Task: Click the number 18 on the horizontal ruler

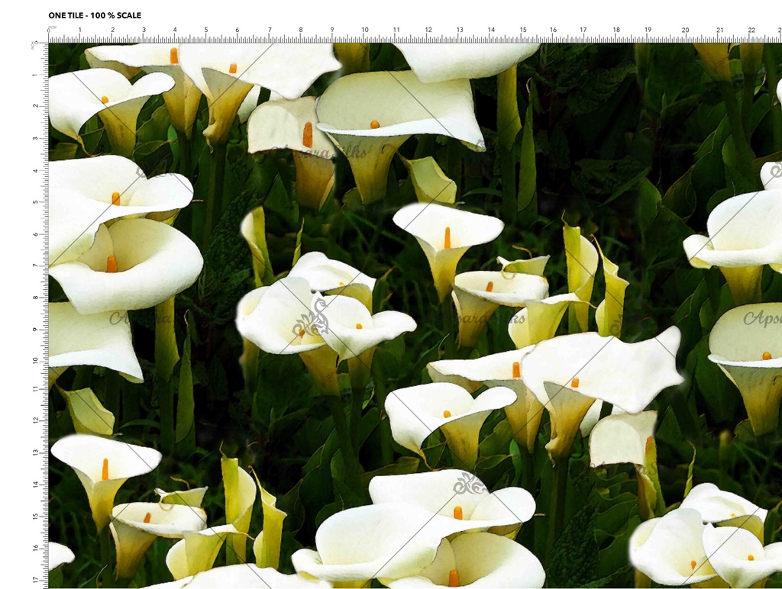Action: pyautogui.click(x=616, y=30)
